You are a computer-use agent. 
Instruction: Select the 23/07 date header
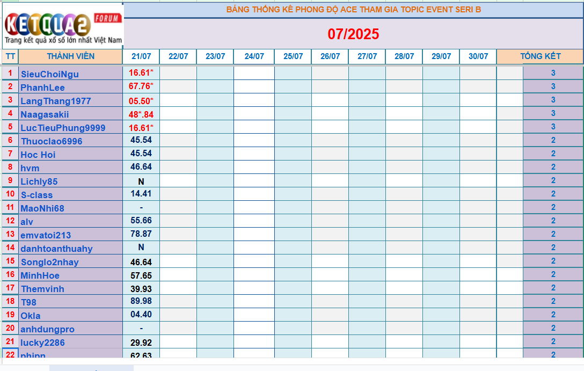215,56
